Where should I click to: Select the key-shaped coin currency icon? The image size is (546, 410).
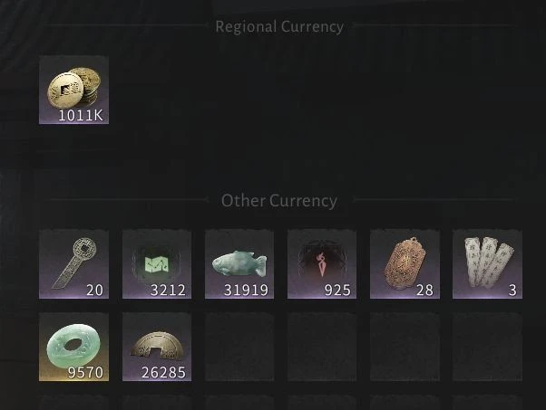(x=73, y=264)
